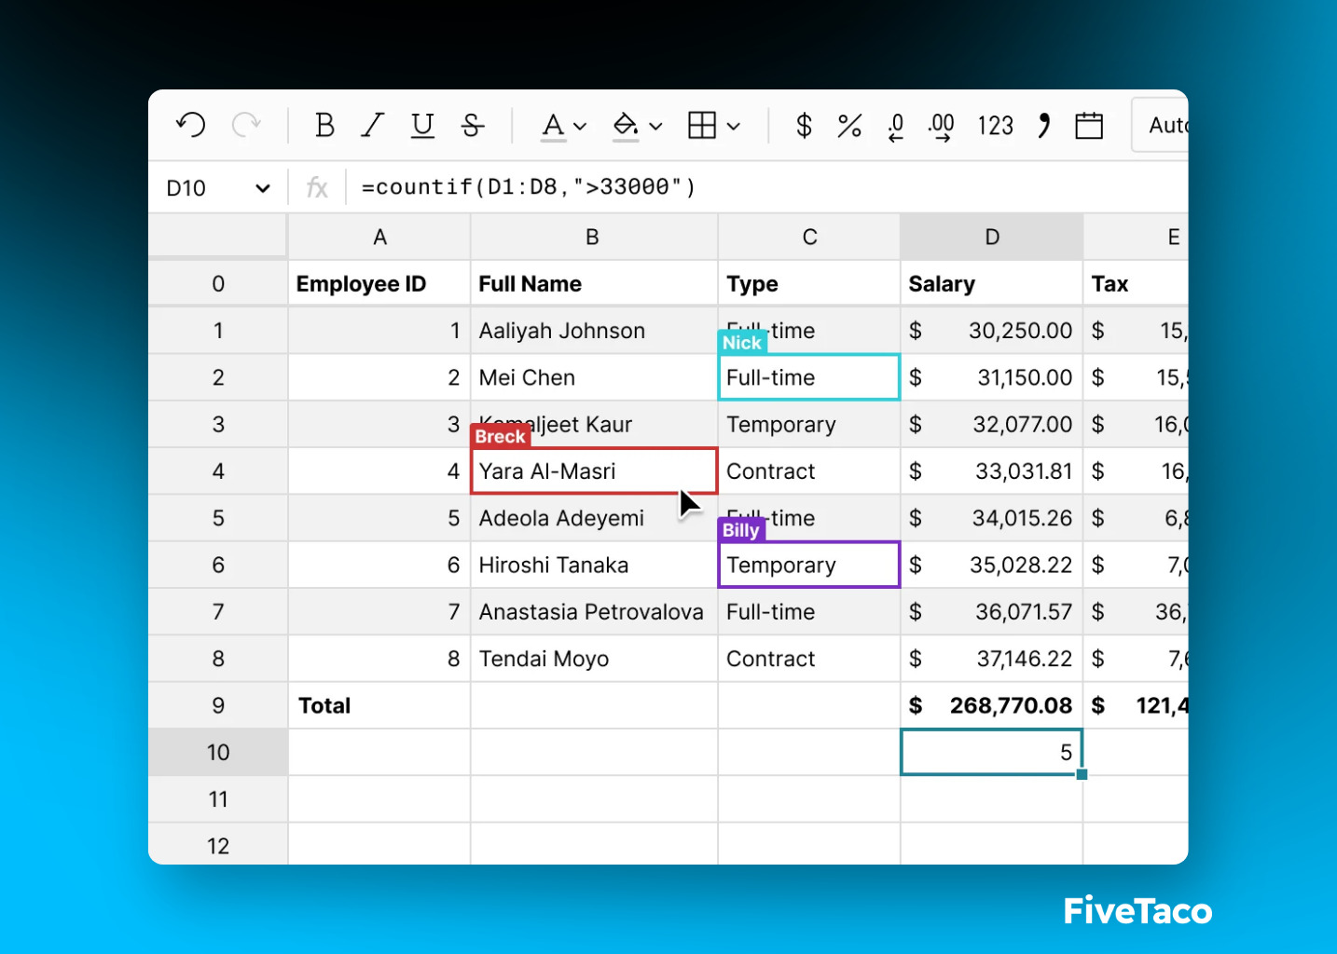This screenshot has width=1337, height=954.
Task: Click the fill handle on cell D10
Action: 1082,774
